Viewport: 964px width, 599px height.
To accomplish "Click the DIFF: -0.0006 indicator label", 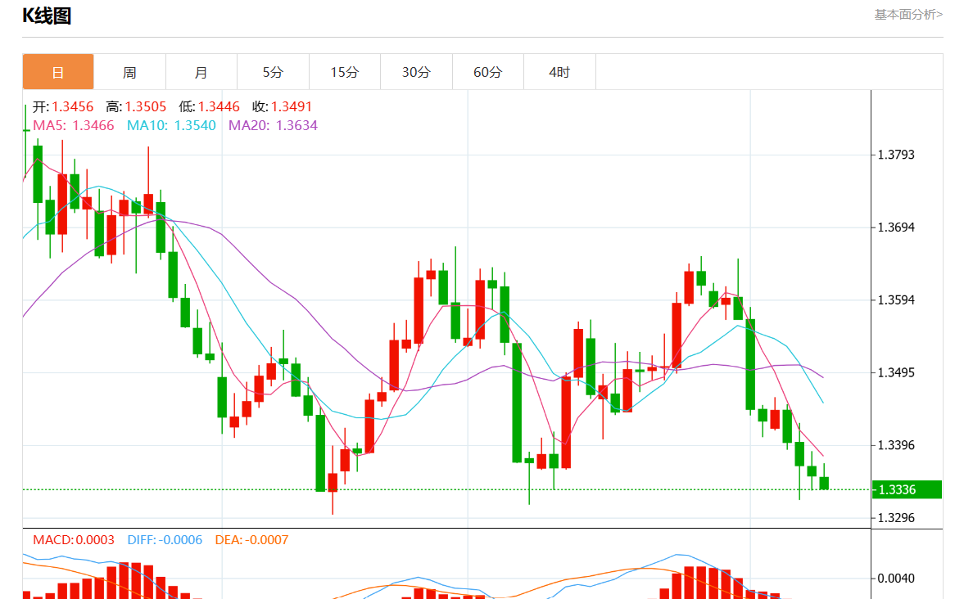I will click(x=165, y=540).
